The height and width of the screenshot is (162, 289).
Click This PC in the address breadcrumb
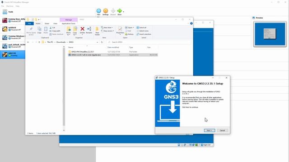50,42
